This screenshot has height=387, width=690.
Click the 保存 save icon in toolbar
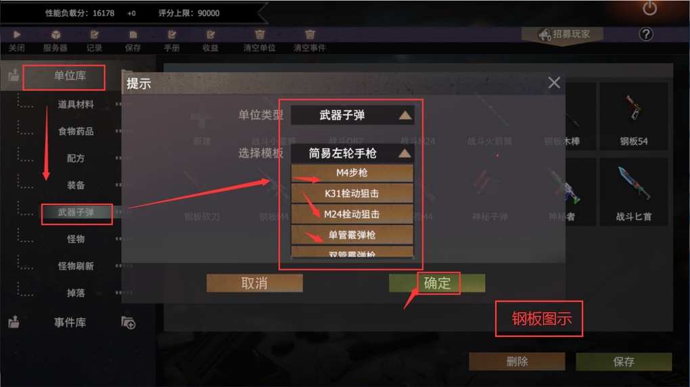[133, 34]
